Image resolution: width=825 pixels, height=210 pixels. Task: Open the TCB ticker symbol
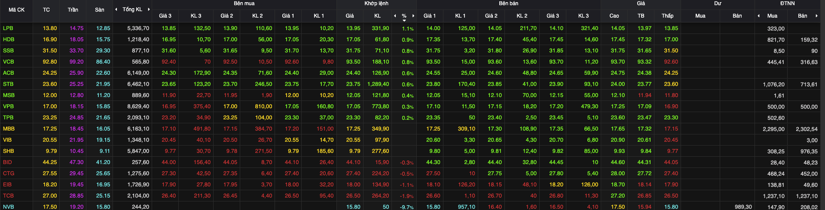pos(9,195)
